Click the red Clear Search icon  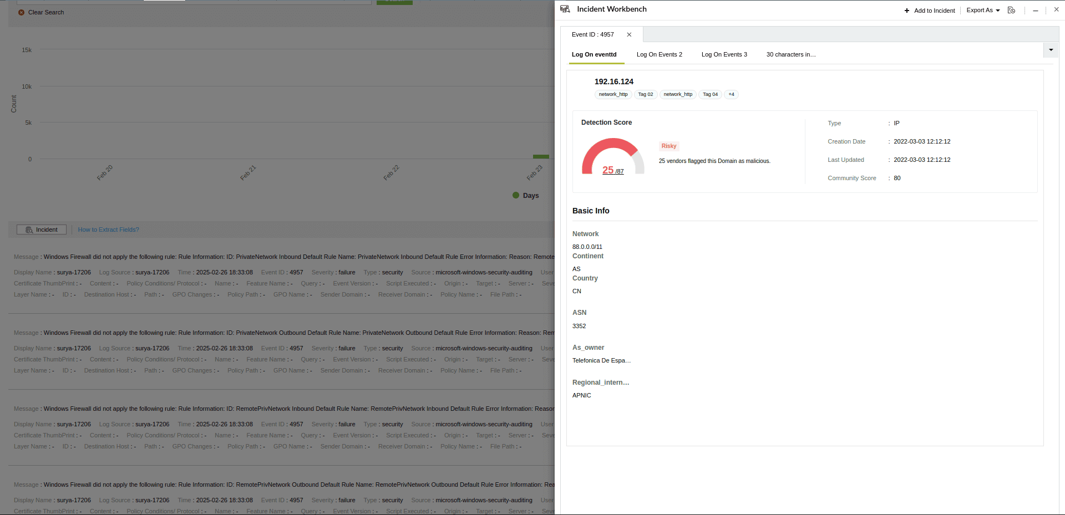tap(21, 12)
